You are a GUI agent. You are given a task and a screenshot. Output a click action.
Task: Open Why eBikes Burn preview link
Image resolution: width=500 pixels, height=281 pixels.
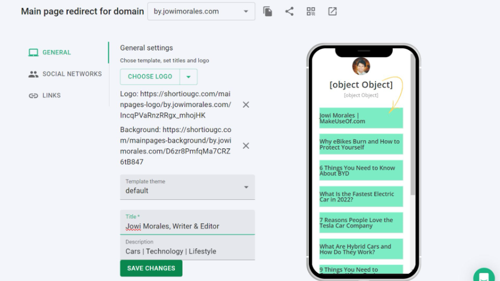pyautogui.click(x=361, y=144)
